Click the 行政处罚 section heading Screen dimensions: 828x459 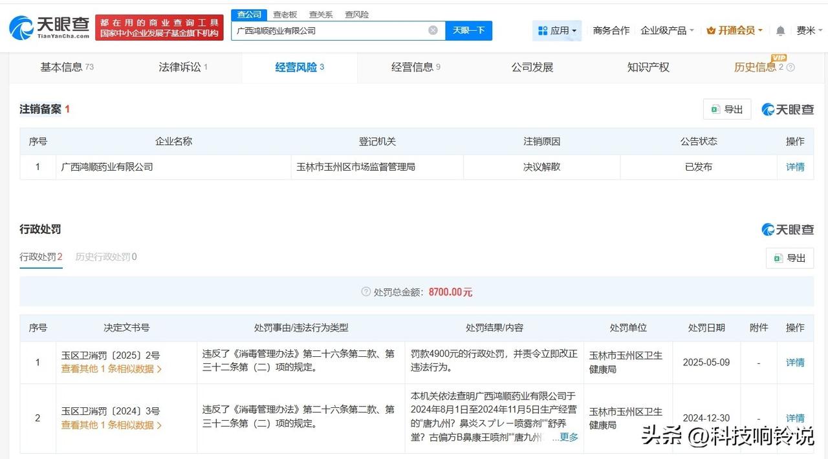coord(40,229)
